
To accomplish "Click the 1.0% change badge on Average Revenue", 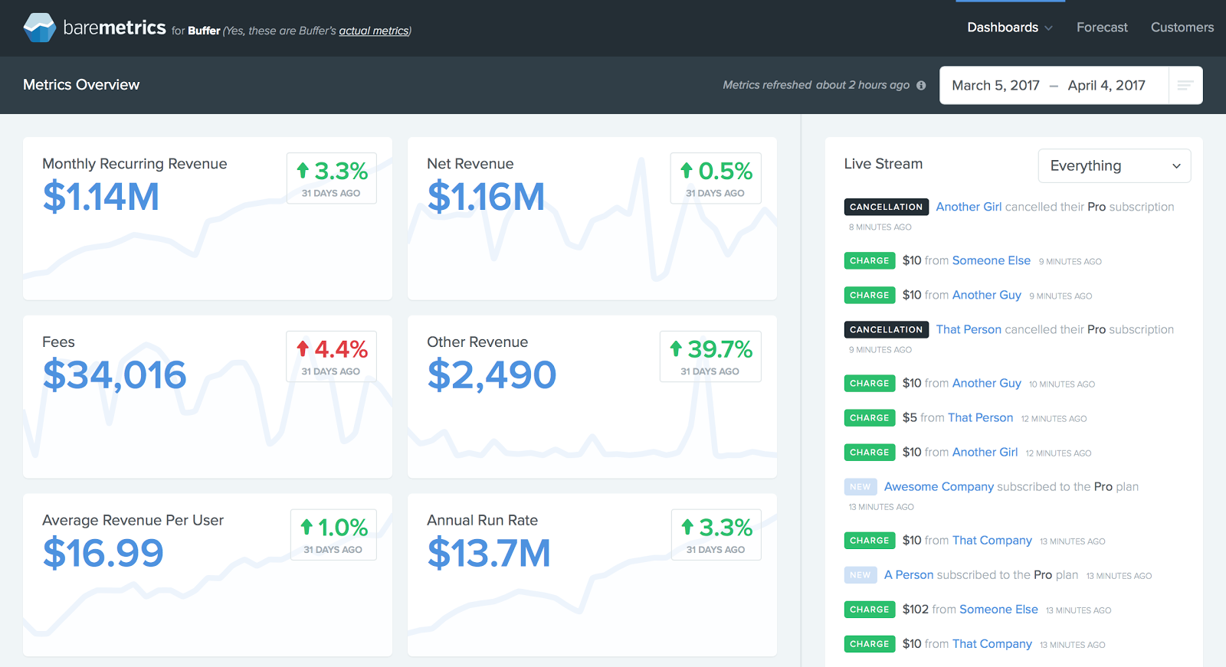I will point(333,535).
